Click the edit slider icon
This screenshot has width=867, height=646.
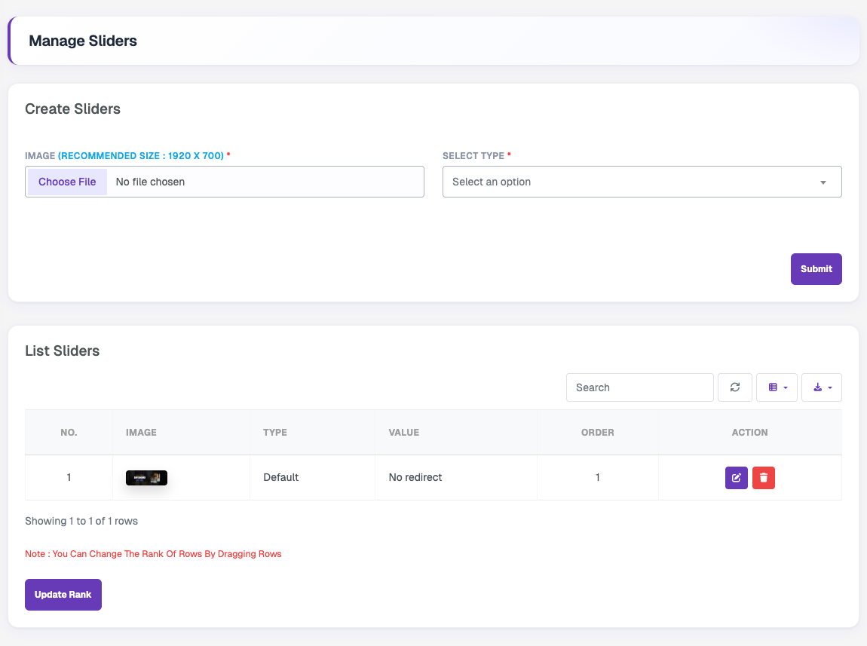click(x=736, y=478)
